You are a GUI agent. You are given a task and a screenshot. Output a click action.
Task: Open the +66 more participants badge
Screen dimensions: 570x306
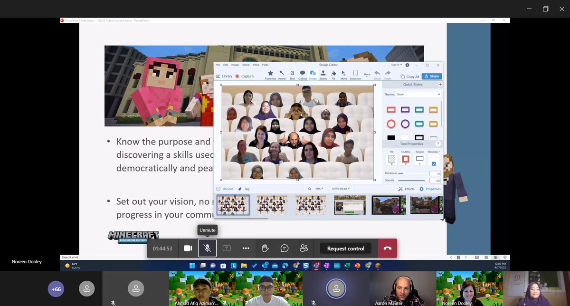click(56, 289)
